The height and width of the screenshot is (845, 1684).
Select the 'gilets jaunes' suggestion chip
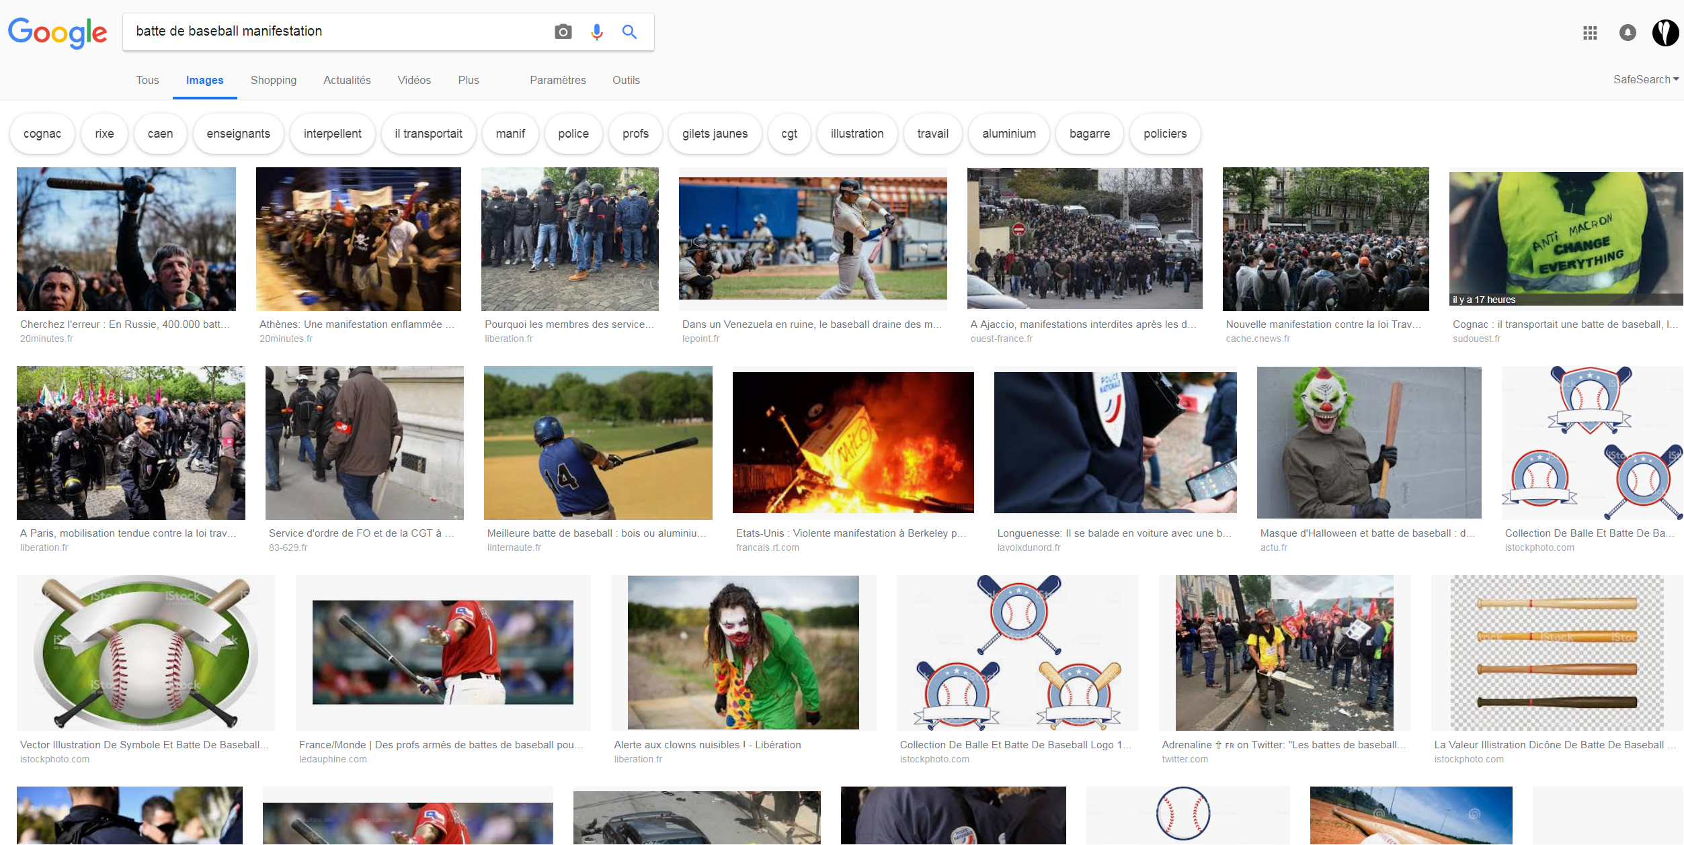coord(715,134)
